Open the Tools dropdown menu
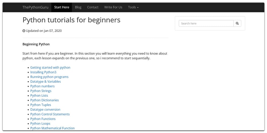This screenshot has width=267, height=133. pos(133,7)
